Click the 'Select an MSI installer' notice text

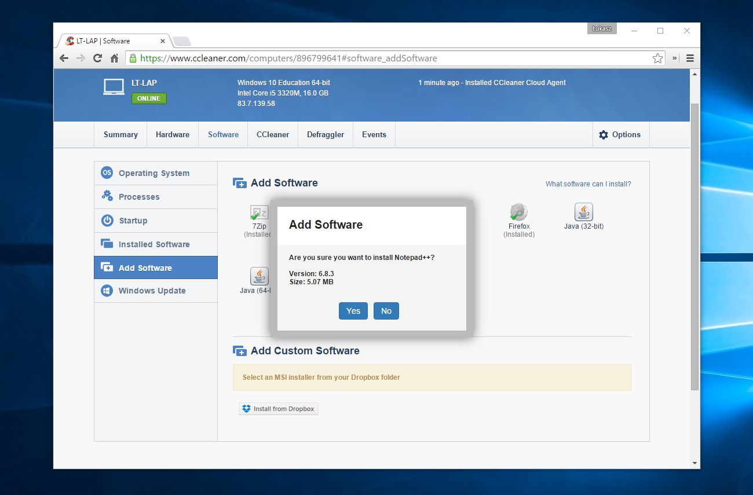(x=321, y=377)
